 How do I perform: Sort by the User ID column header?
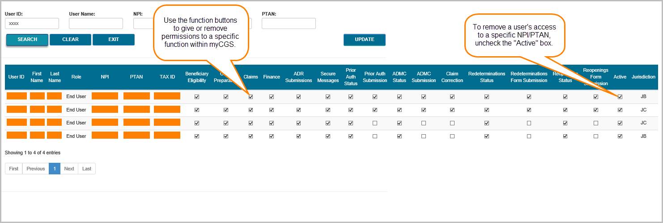[x=16, y=77]
